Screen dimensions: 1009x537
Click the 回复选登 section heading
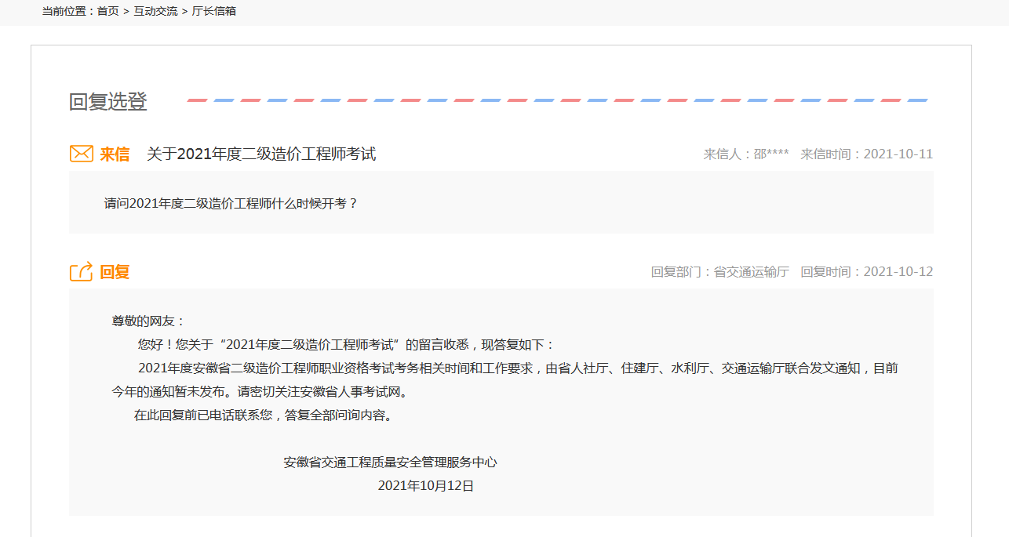point(108,102)
